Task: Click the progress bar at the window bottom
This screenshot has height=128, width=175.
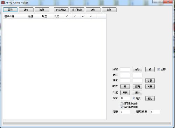Action: coord(87,123)
